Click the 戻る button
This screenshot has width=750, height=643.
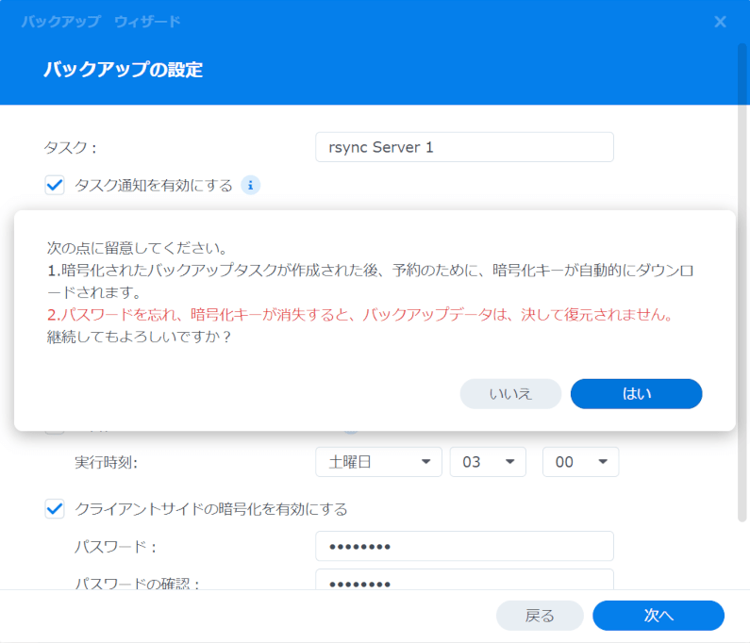pyautogui.click(x=540, y=616)
